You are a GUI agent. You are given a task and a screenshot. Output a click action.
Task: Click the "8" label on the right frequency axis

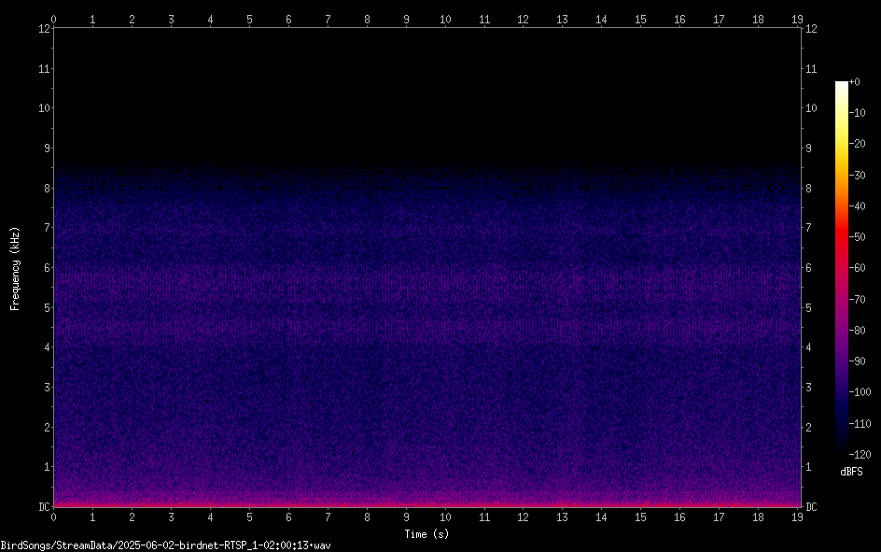808,189
